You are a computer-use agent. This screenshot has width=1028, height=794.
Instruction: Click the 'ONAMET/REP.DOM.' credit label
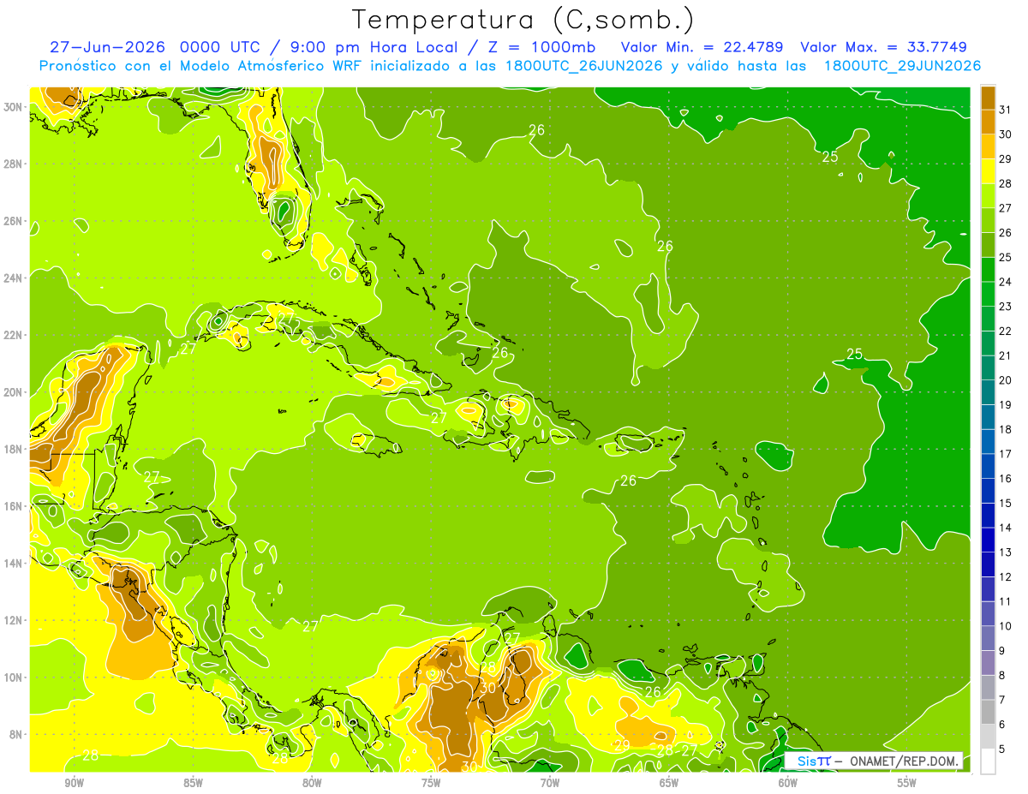904,761
